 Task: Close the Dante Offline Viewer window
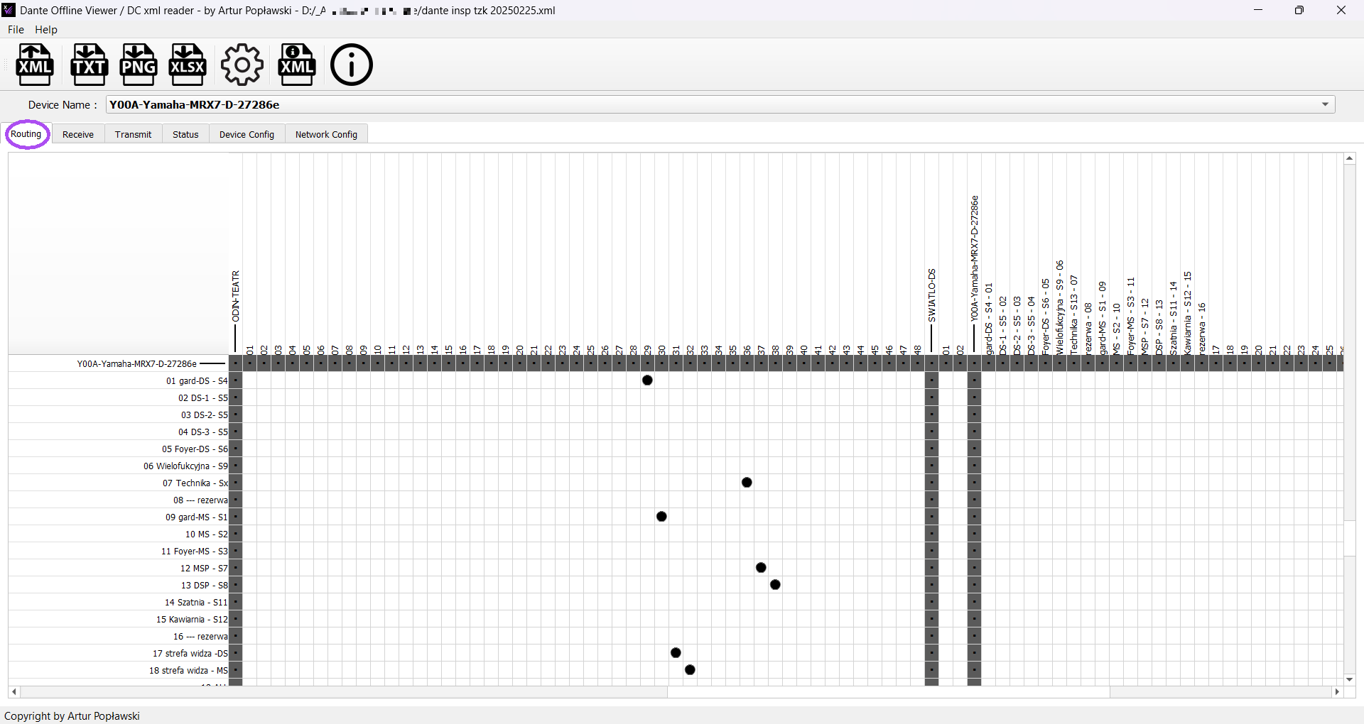(x=1341, y=10)
